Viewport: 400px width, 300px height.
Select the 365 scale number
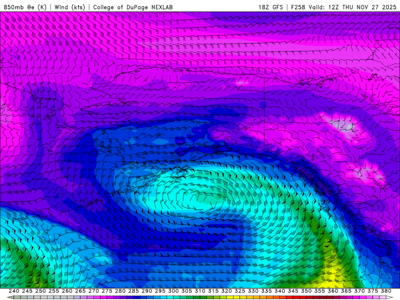point(346,291)
